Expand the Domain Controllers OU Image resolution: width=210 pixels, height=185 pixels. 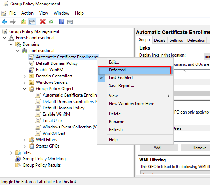coord(24,76)
